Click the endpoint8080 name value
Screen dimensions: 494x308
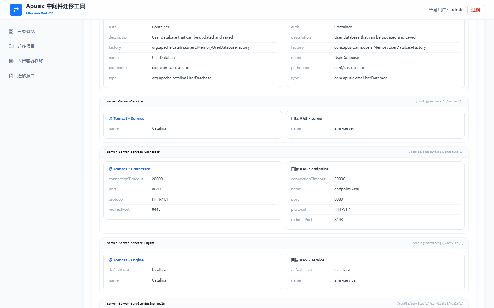coord(347,189)
